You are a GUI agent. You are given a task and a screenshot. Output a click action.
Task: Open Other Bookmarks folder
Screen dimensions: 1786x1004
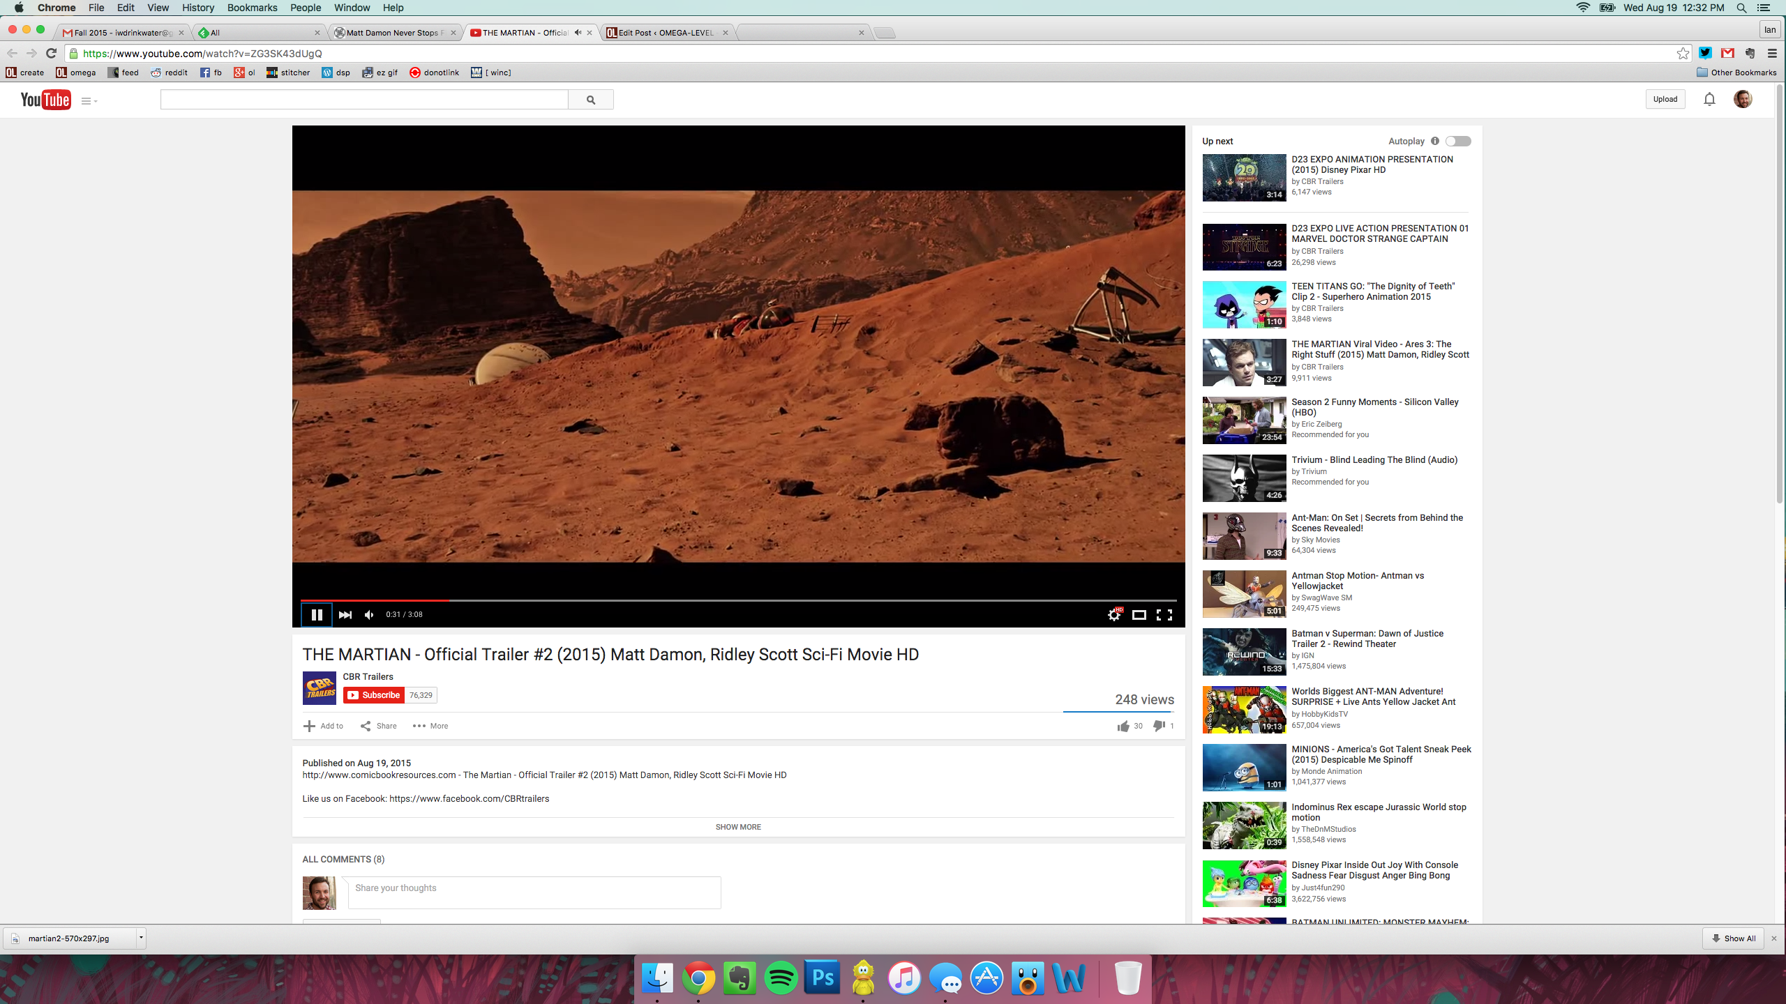click(x=1736, y=73)
